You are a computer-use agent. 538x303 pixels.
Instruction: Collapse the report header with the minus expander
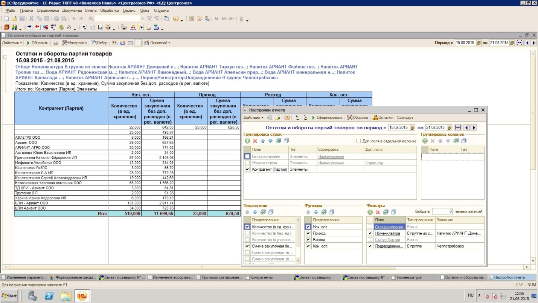pos(5,57)
